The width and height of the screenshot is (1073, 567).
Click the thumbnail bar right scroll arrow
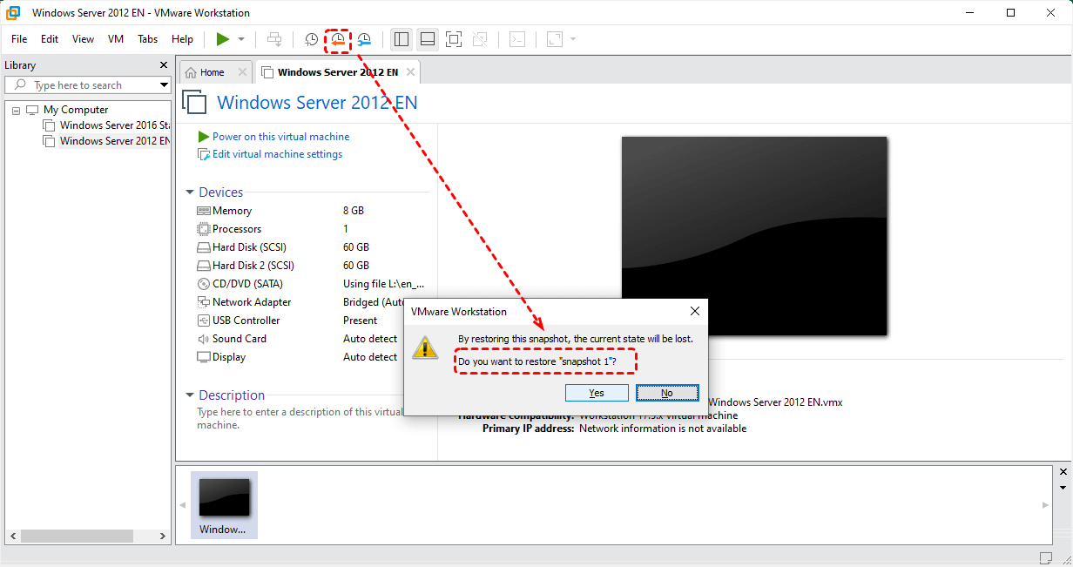[1046, 505]
